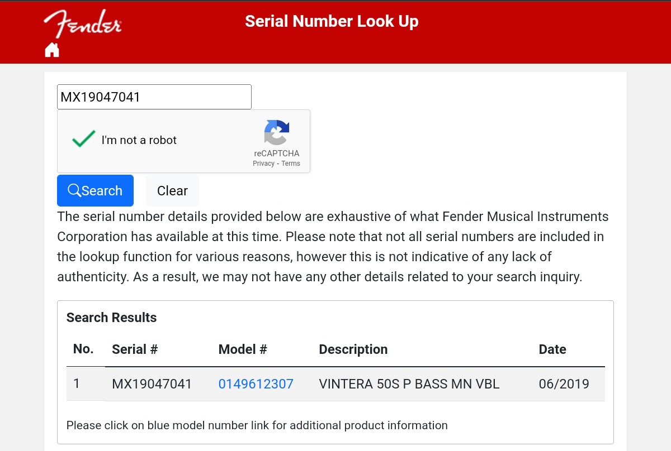Toggle the I'm not a robot checkbox
This screenshot has height=451, width=671.
click(x=84, y=140)
